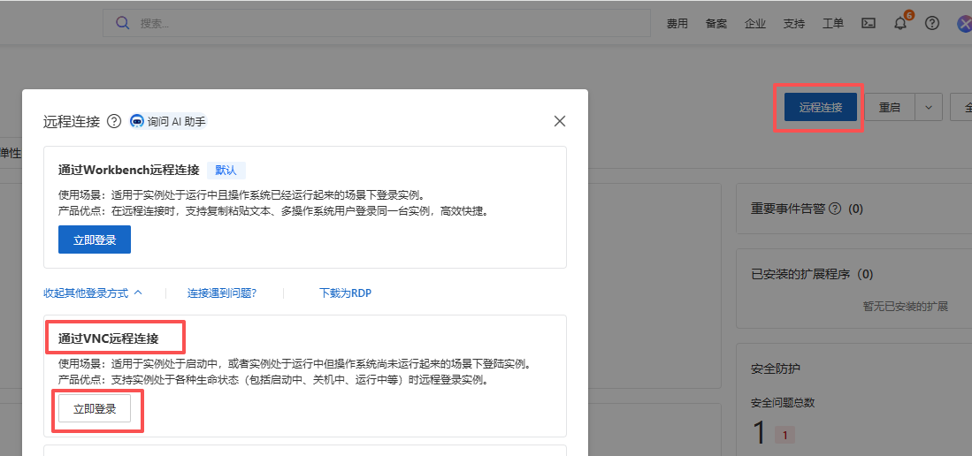Click 立即登录 under VNC connection
Screen dimensions: 972x456
95,408
